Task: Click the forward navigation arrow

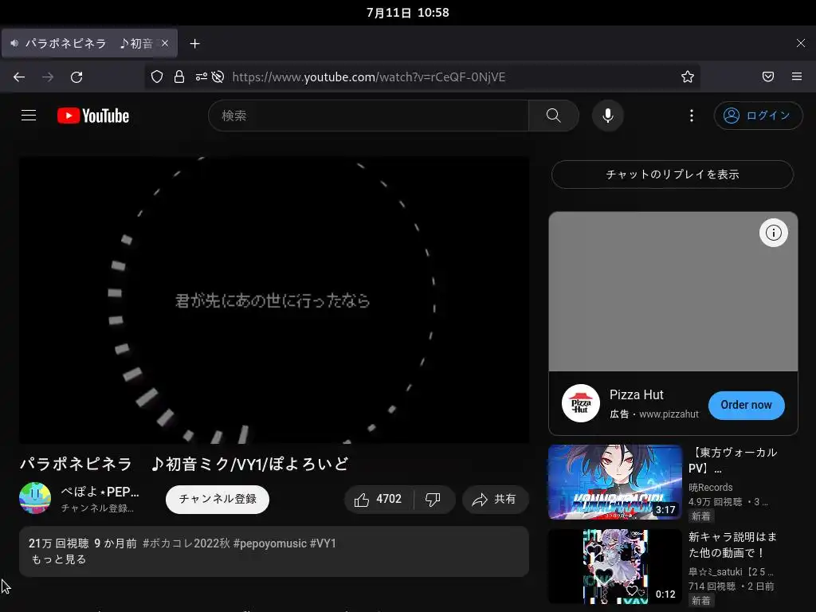Action: click(48, 77)
